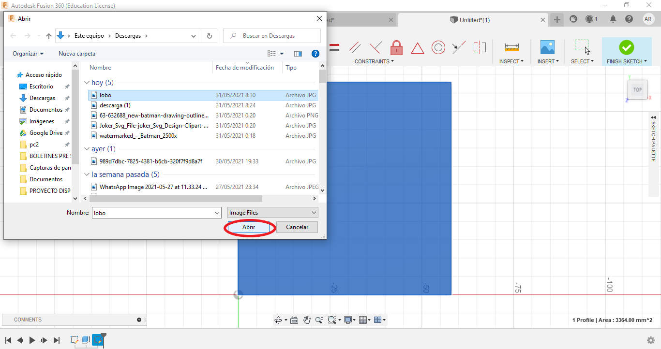Cancel the Abrir file dialog

tap(297, 227)
